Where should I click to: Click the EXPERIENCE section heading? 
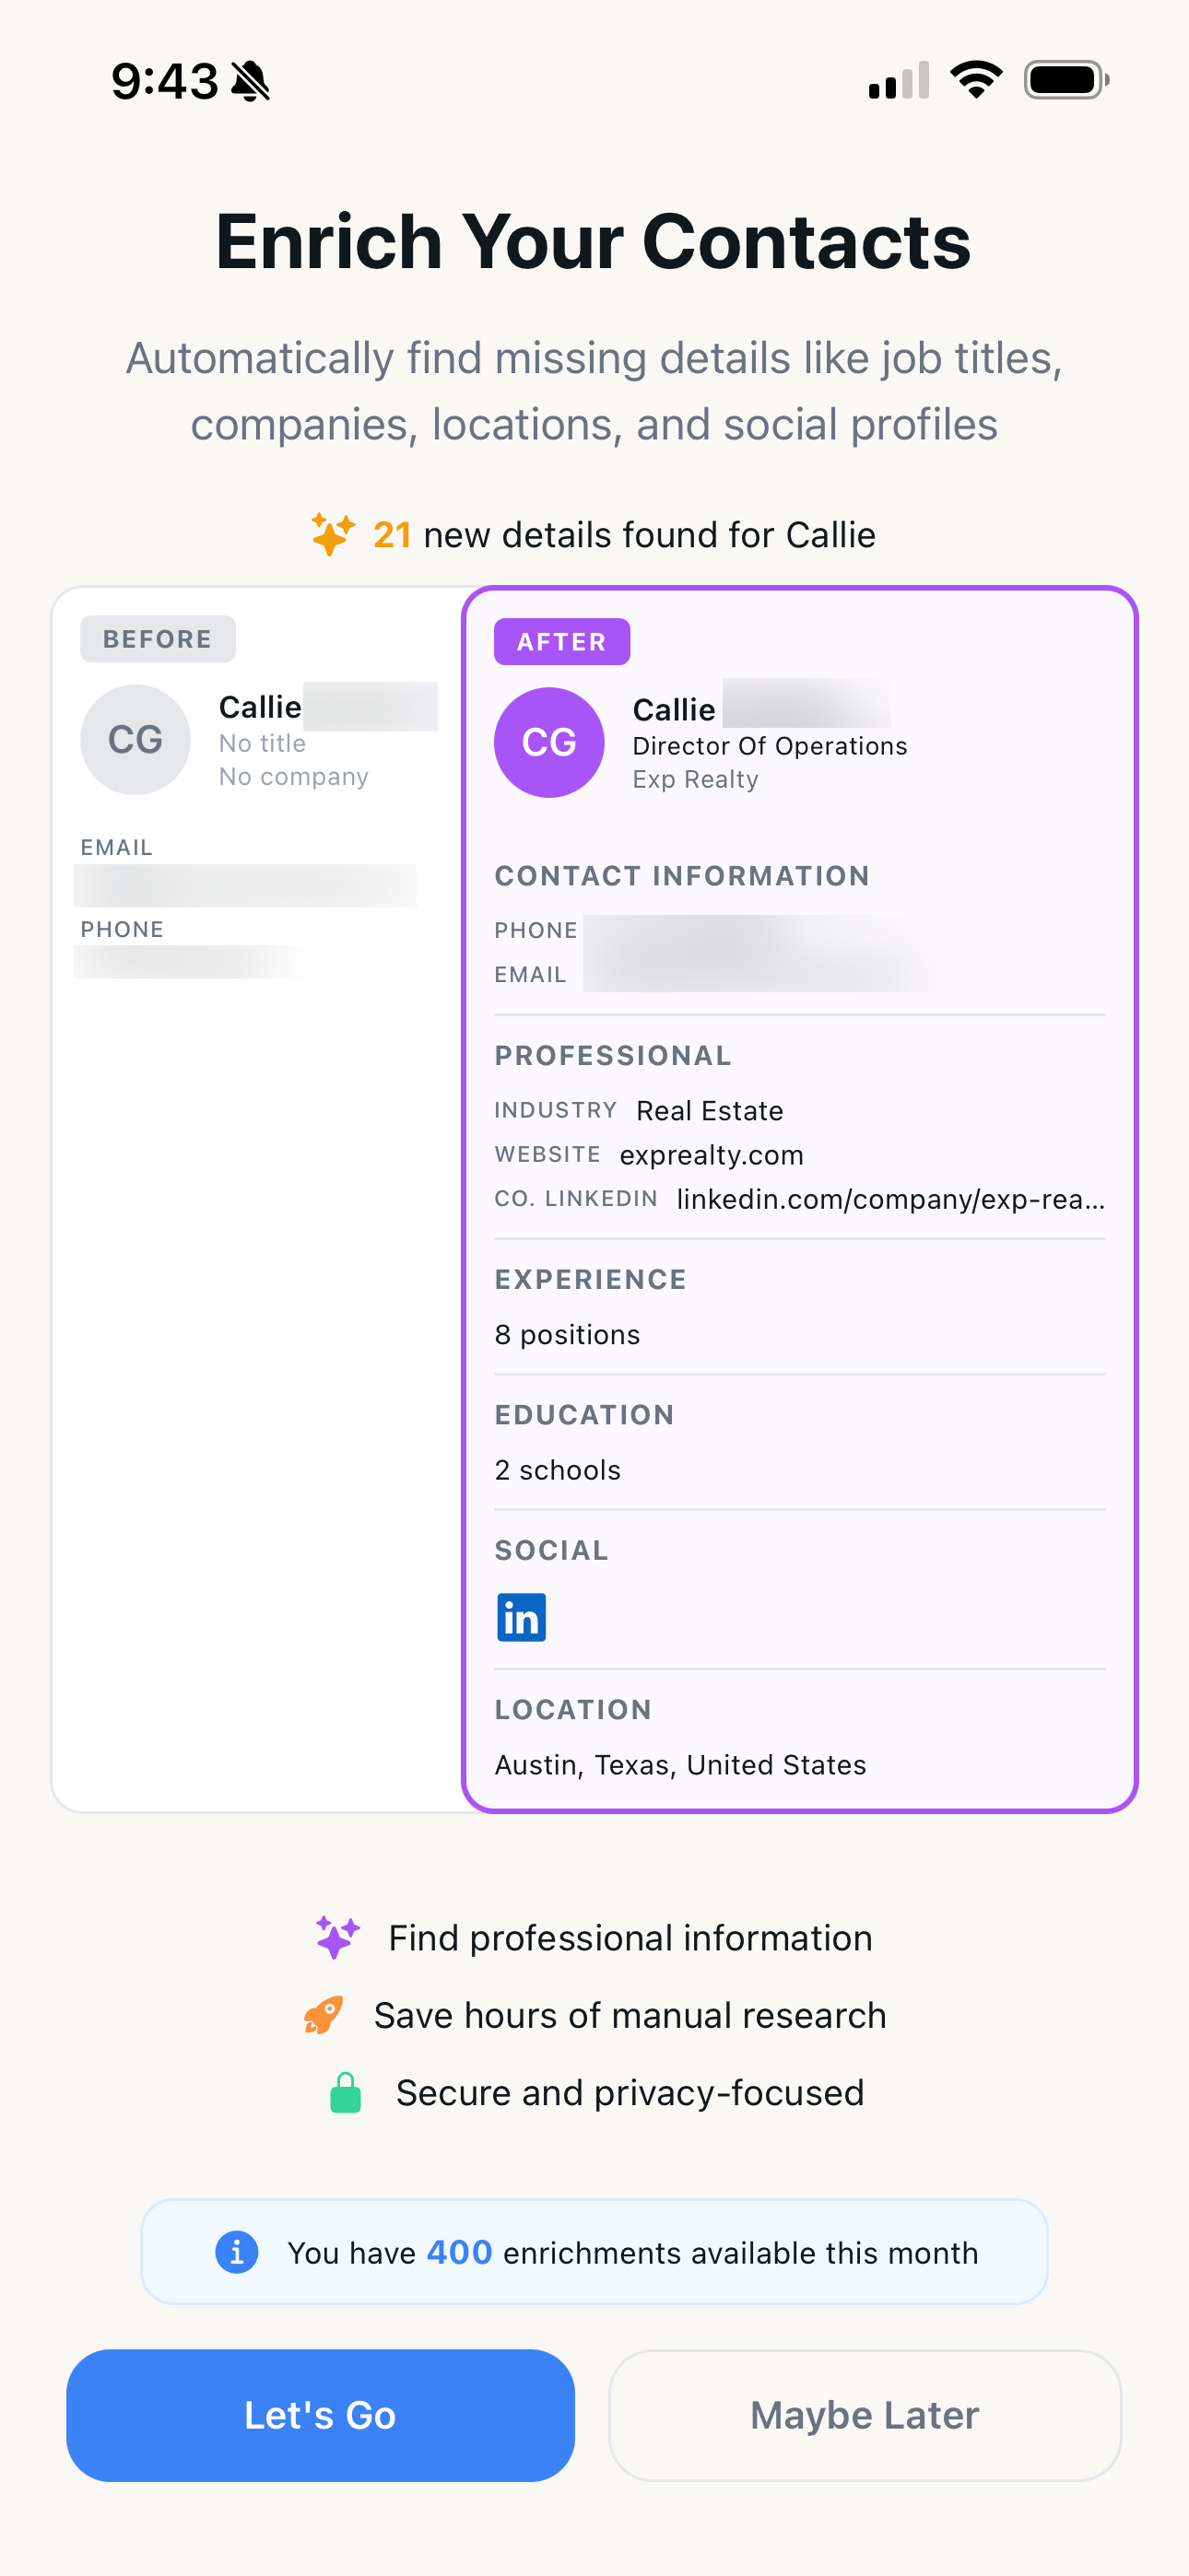(591, 1280)
